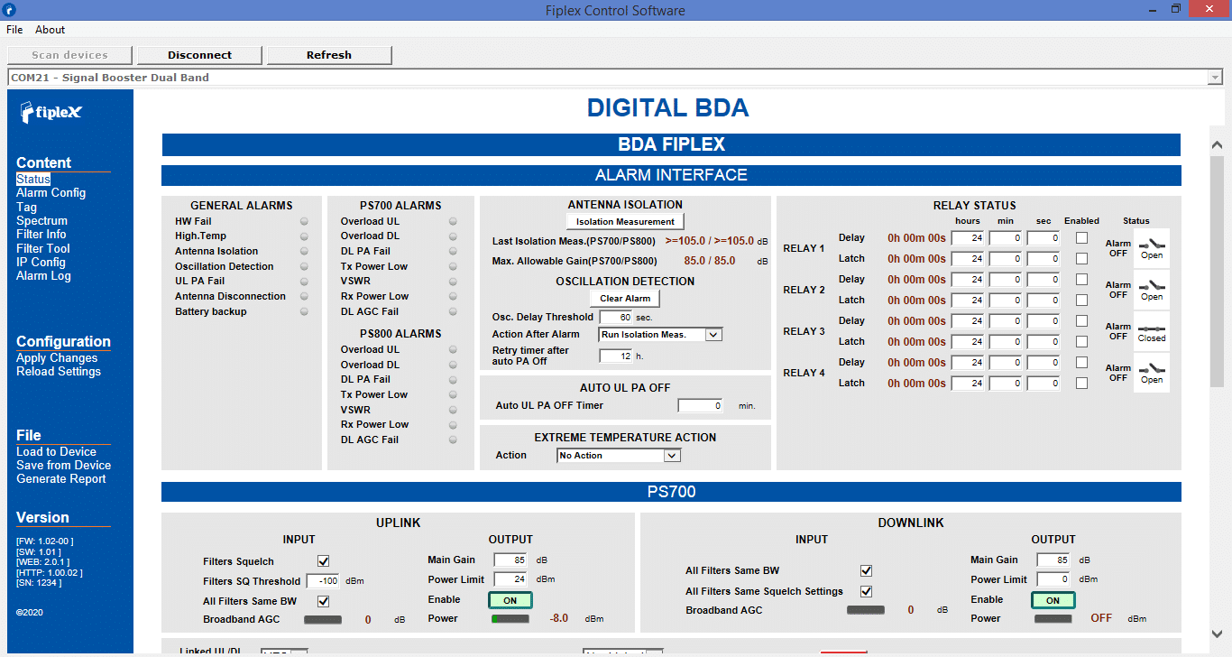Open the Alarm Log page
Screen dimensions: 1232x657
[43, 276]
